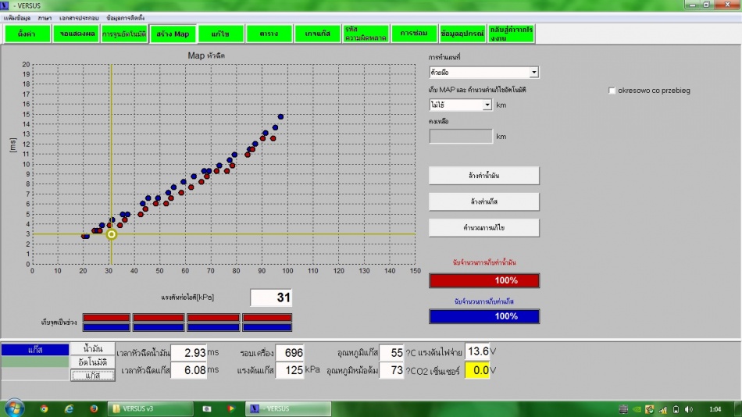742x417 pixels.
Task: Open the security shield tray icon
Action: pos(649,409)
